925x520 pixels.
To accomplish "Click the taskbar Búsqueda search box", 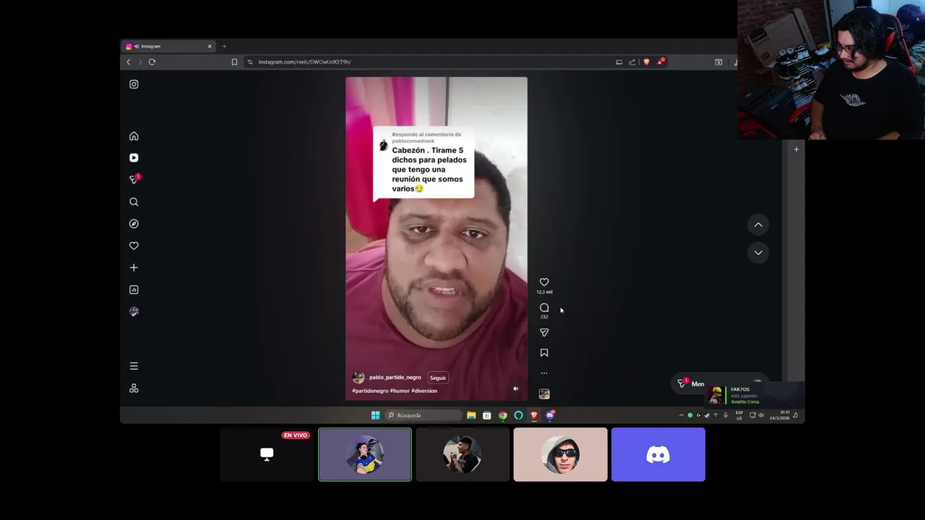I will pyautogui.click(x=423, y=415).
